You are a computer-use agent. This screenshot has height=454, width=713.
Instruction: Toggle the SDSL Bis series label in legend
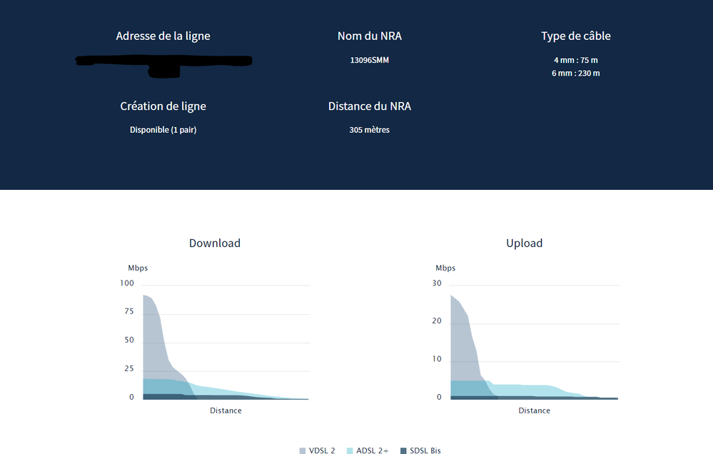425,450
